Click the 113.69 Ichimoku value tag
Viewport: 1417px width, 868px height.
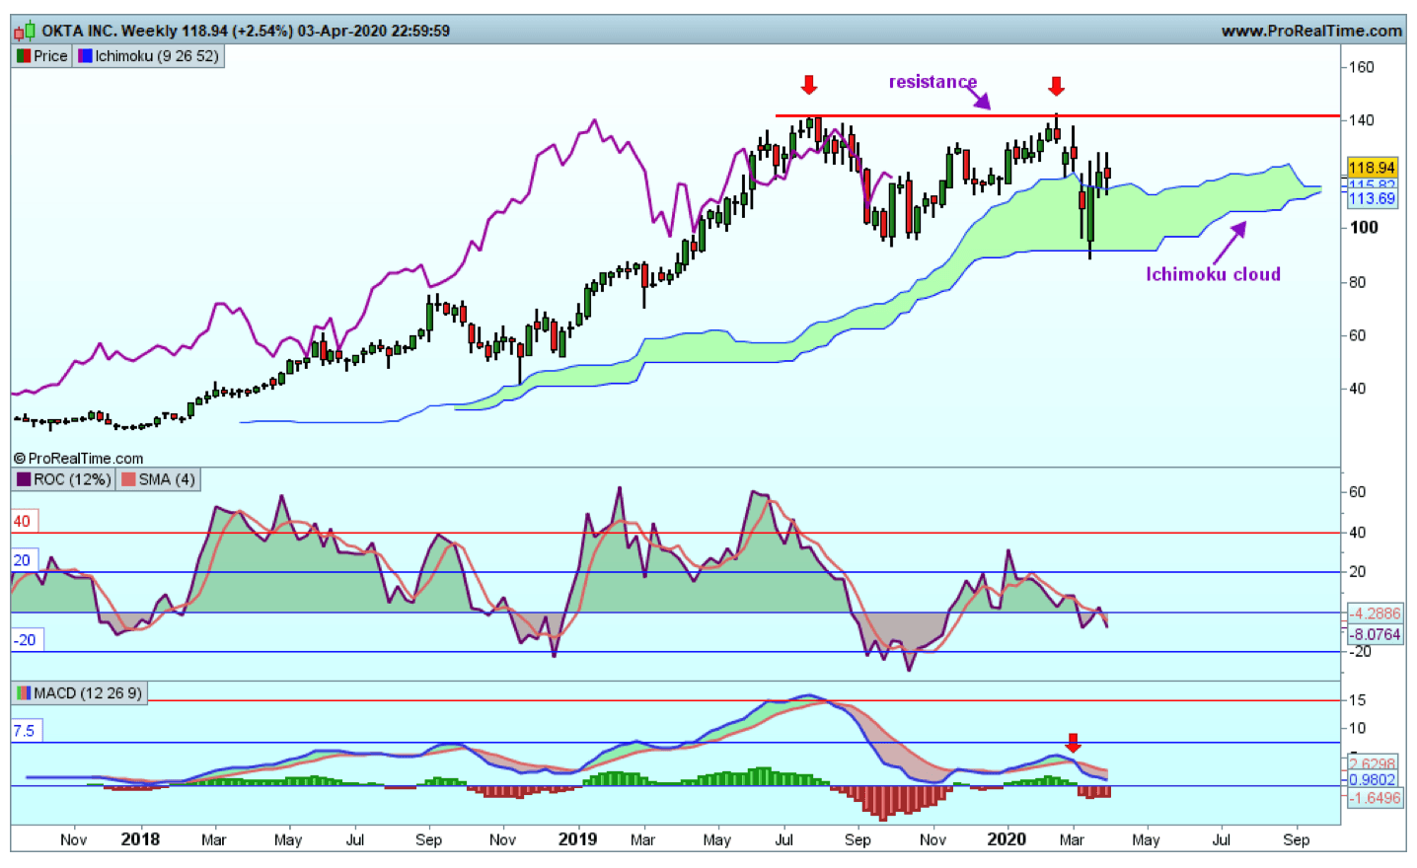coord(1372,198)
